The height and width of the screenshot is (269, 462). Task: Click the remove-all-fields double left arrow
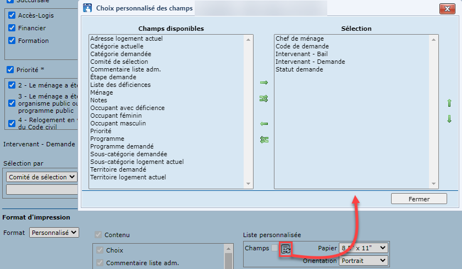[263, 140]
